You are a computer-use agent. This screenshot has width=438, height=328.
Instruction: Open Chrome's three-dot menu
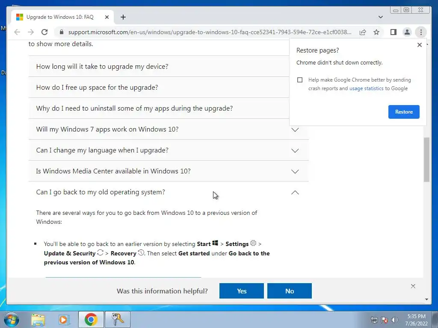click(421, 32)
